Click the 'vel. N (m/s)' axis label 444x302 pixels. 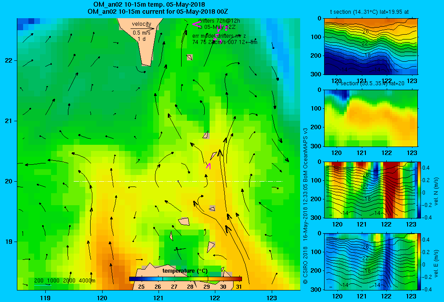(x=436, y=191)
